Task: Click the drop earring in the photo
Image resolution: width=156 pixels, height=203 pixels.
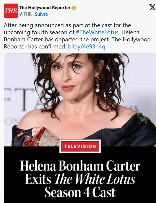Action: 97,84
